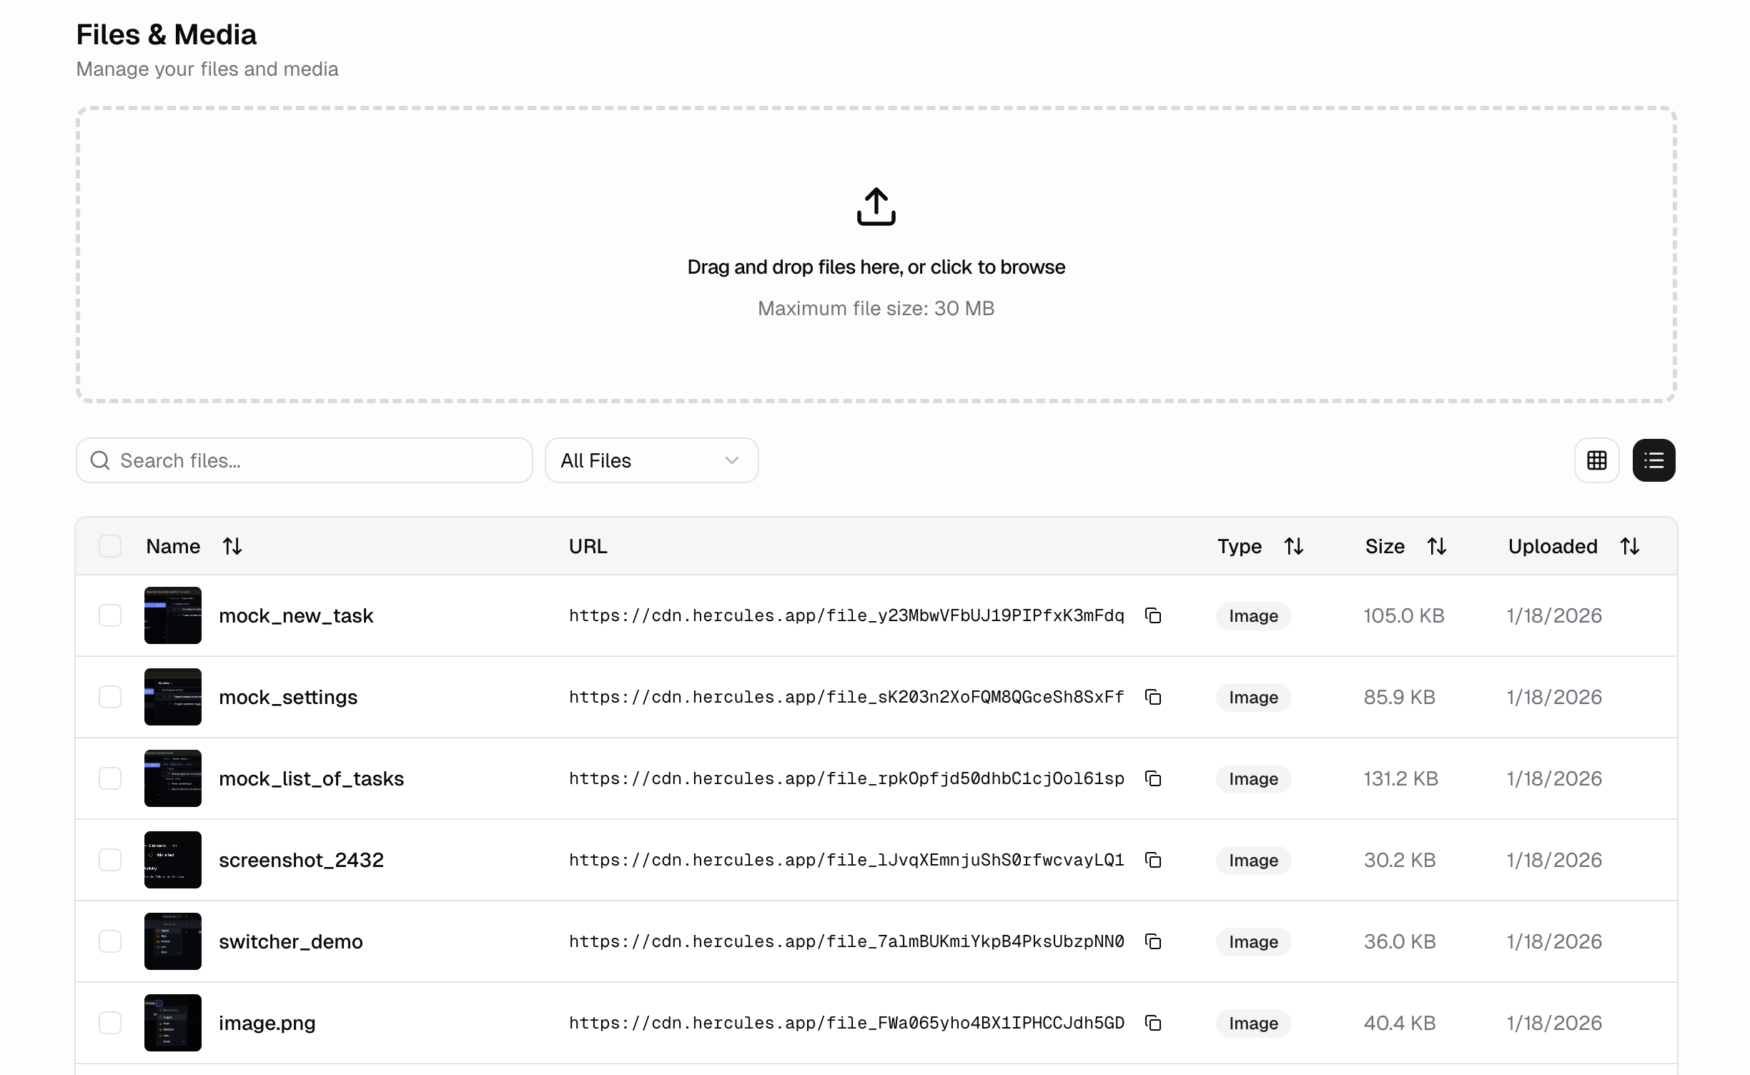
Task: Open the mock_settings file name
Action: tap(287, 697)
